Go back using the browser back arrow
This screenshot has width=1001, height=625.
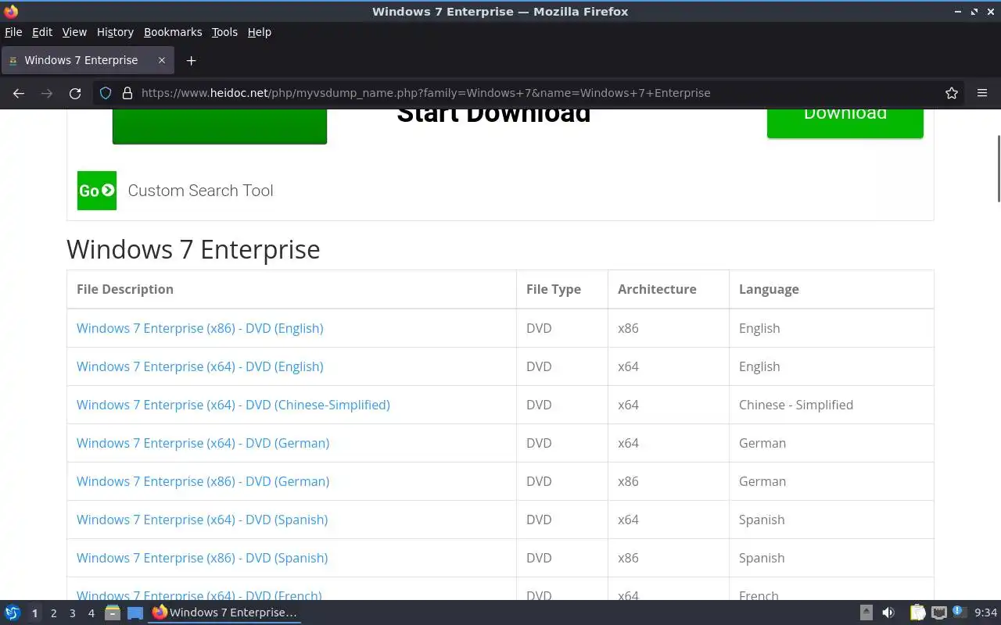tap(19, 93)
